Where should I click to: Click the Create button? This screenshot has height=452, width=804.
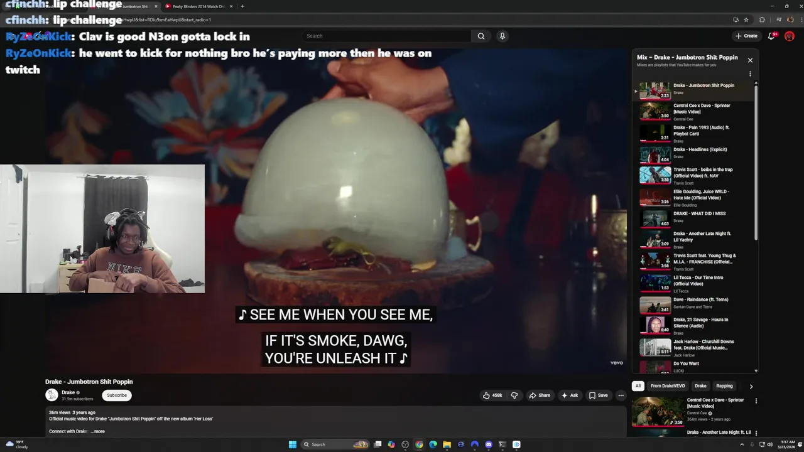(x=746, y=36)
